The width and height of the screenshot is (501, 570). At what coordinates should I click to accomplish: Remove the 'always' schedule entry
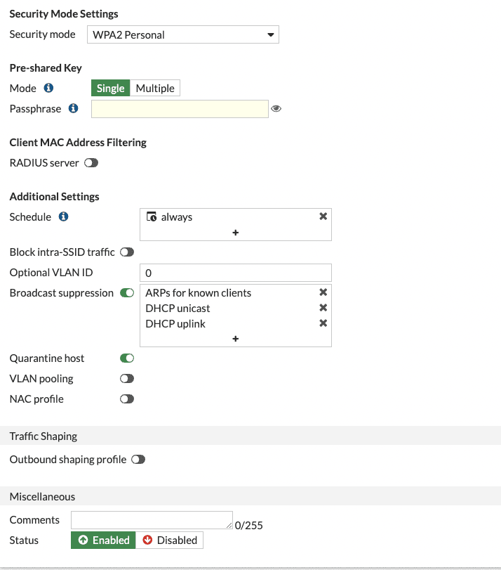[323, 216]
